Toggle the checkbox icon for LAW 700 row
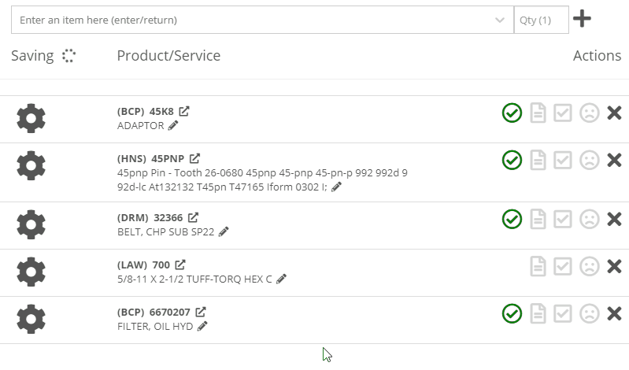 [562, 266]
